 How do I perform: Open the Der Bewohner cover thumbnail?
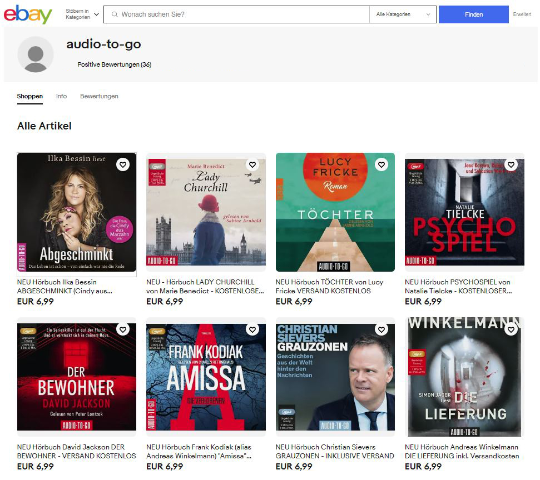click(77, 377)
